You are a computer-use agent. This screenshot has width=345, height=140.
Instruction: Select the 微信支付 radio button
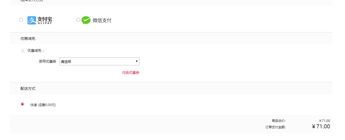tap(78, 20)
